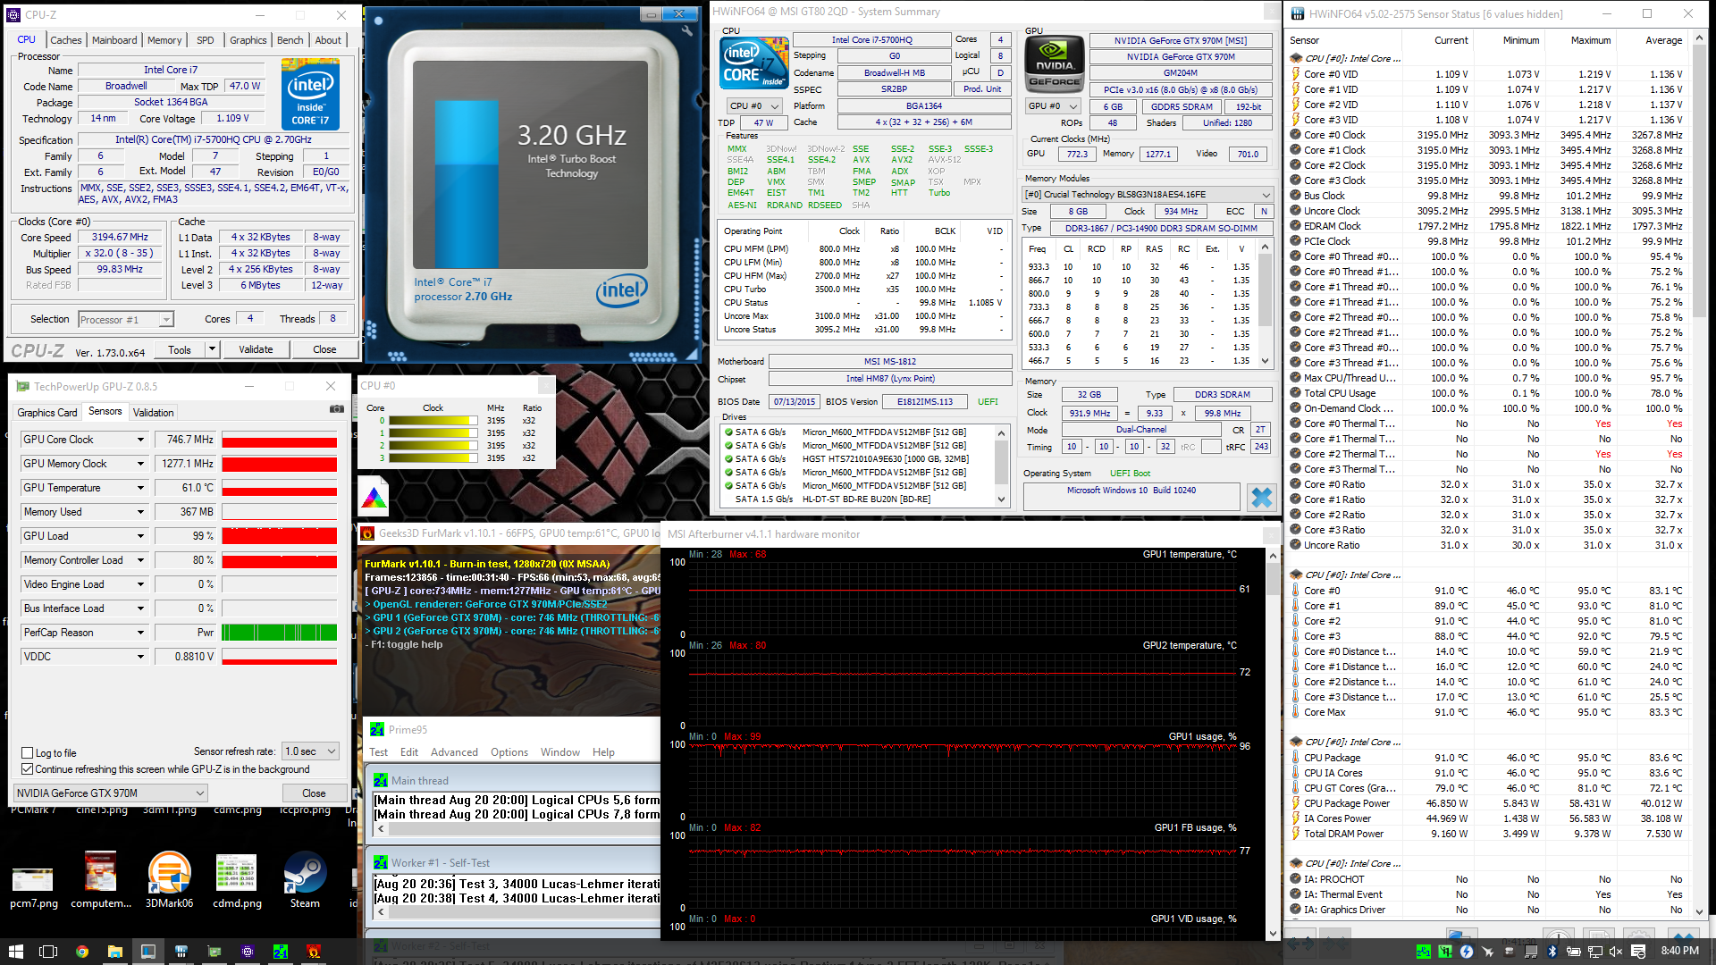Screen dimensions: 1716x965
Task: Click the NVIDIA GeForce logo in HWiNFO summary
Action: tap(1055, 63)
